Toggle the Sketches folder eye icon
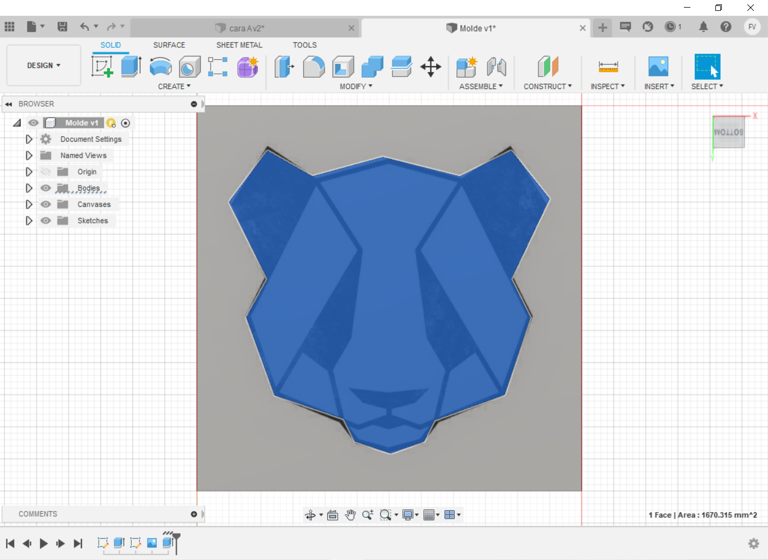 coord(46,221)
